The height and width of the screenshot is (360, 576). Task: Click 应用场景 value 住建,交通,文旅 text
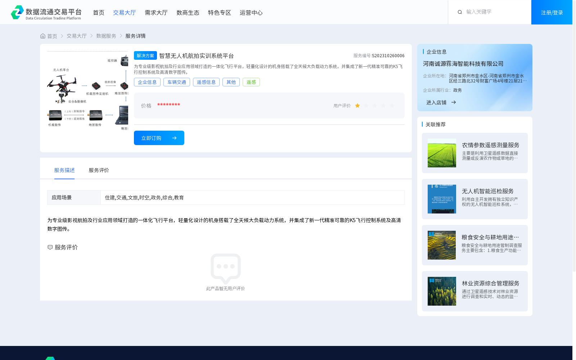click(144, 198)
